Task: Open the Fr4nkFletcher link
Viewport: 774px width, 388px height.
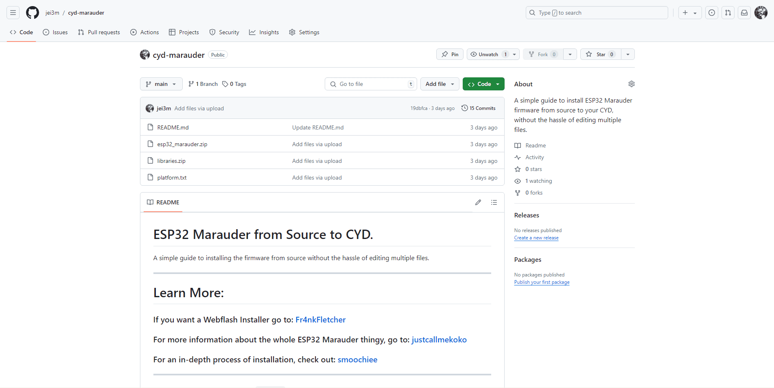Action: pos(320,320)
